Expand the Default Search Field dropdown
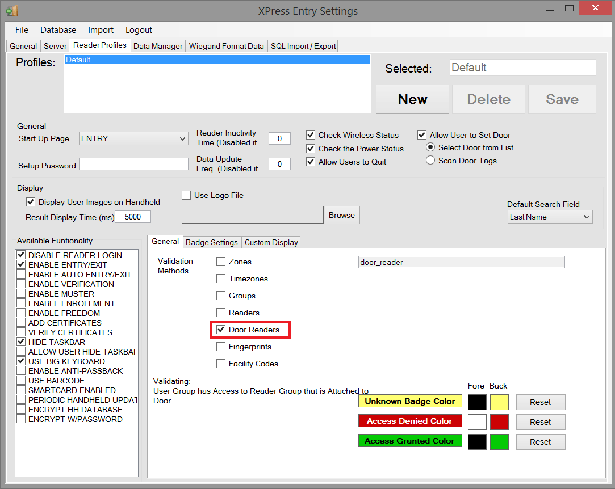 coord(550,217)
